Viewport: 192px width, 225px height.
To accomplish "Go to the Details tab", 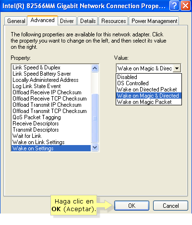I will pyautogui.click(x=88, y=21).
